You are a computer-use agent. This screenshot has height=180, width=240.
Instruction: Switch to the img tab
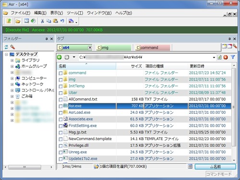pos(114,48)
